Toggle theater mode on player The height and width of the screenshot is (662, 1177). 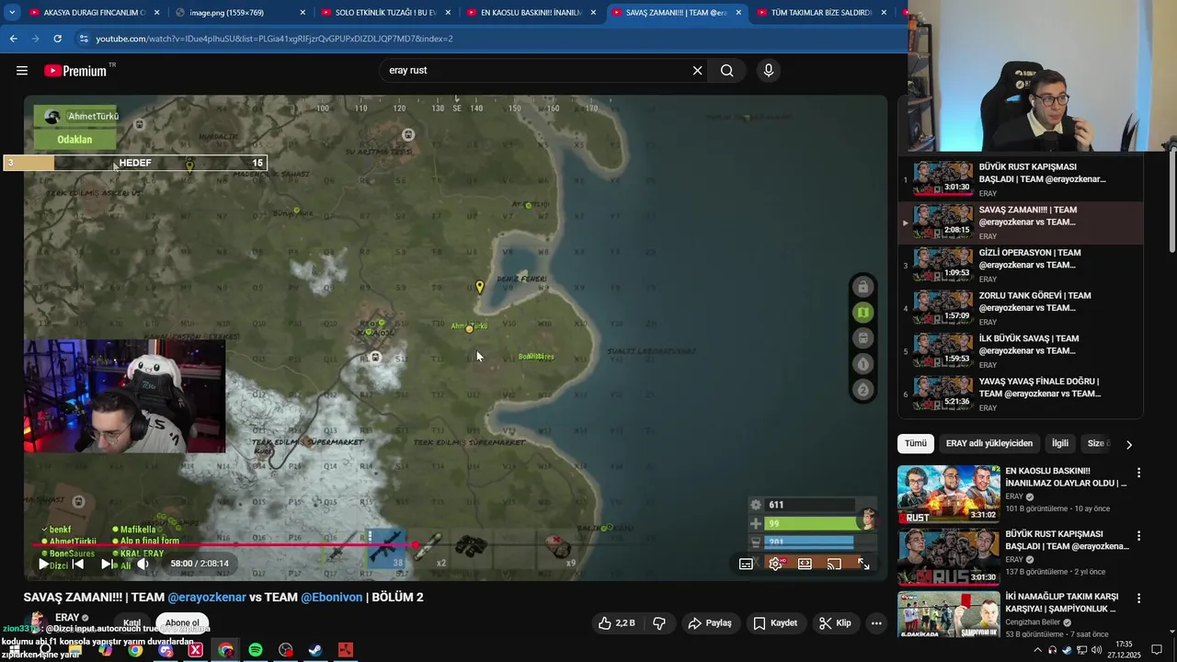805,564
